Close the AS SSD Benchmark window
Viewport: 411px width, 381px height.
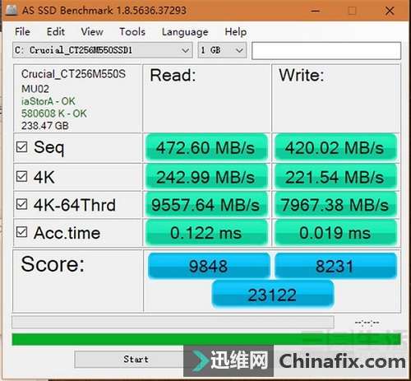click(x=390, y=11)
